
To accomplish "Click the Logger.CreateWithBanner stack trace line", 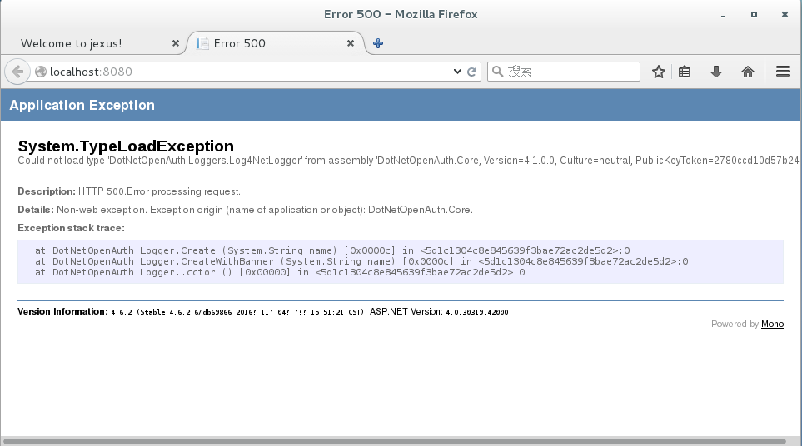I will [361, 261].
